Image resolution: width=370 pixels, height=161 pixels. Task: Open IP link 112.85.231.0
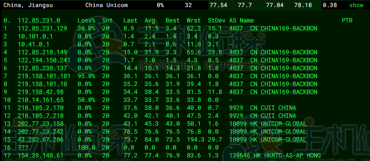[x=39, y=21]
